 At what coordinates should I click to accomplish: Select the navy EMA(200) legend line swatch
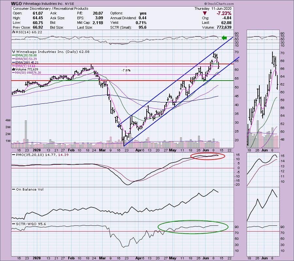[14, 63]
